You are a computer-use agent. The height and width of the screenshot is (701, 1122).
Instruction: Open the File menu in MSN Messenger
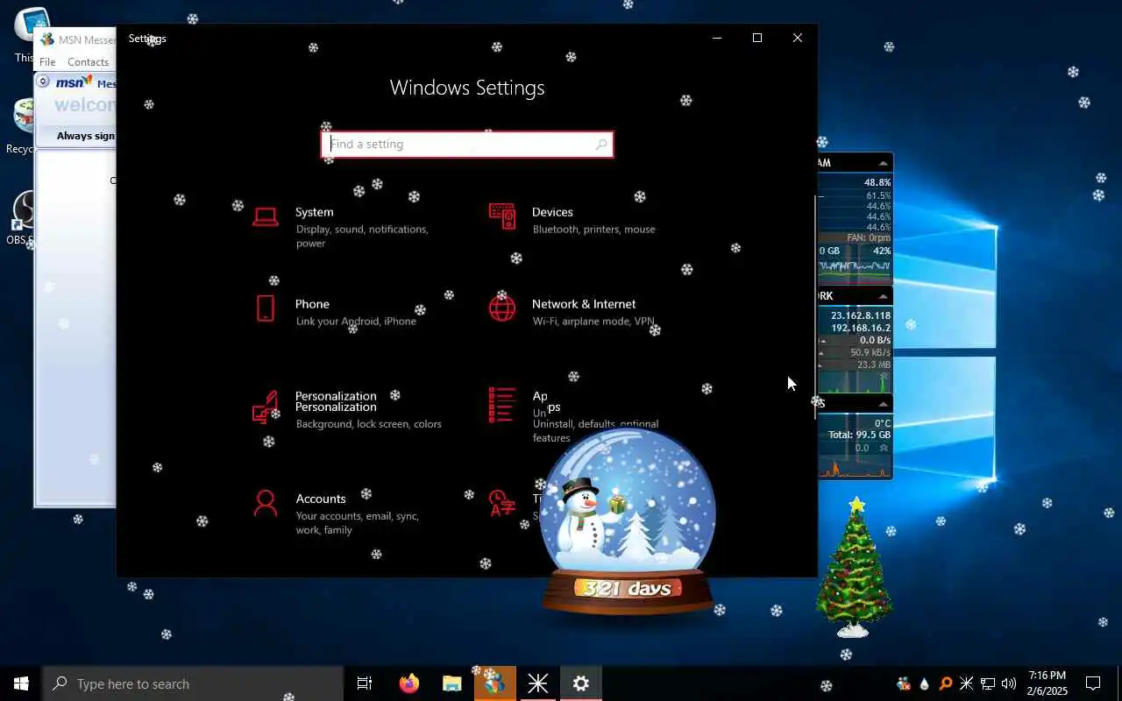click(x=47, y=62)
